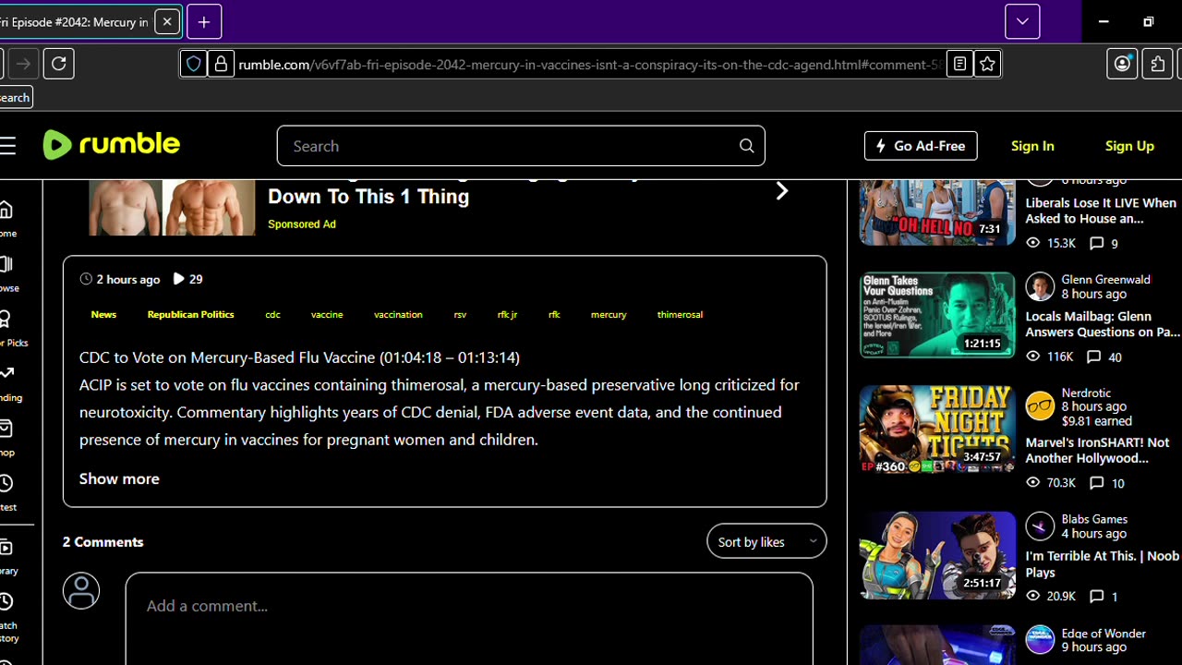Select the rfk jr tag

tap(507, 314)
